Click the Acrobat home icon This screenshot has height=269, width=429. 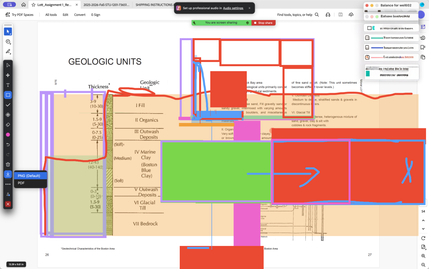click(23, 5)
